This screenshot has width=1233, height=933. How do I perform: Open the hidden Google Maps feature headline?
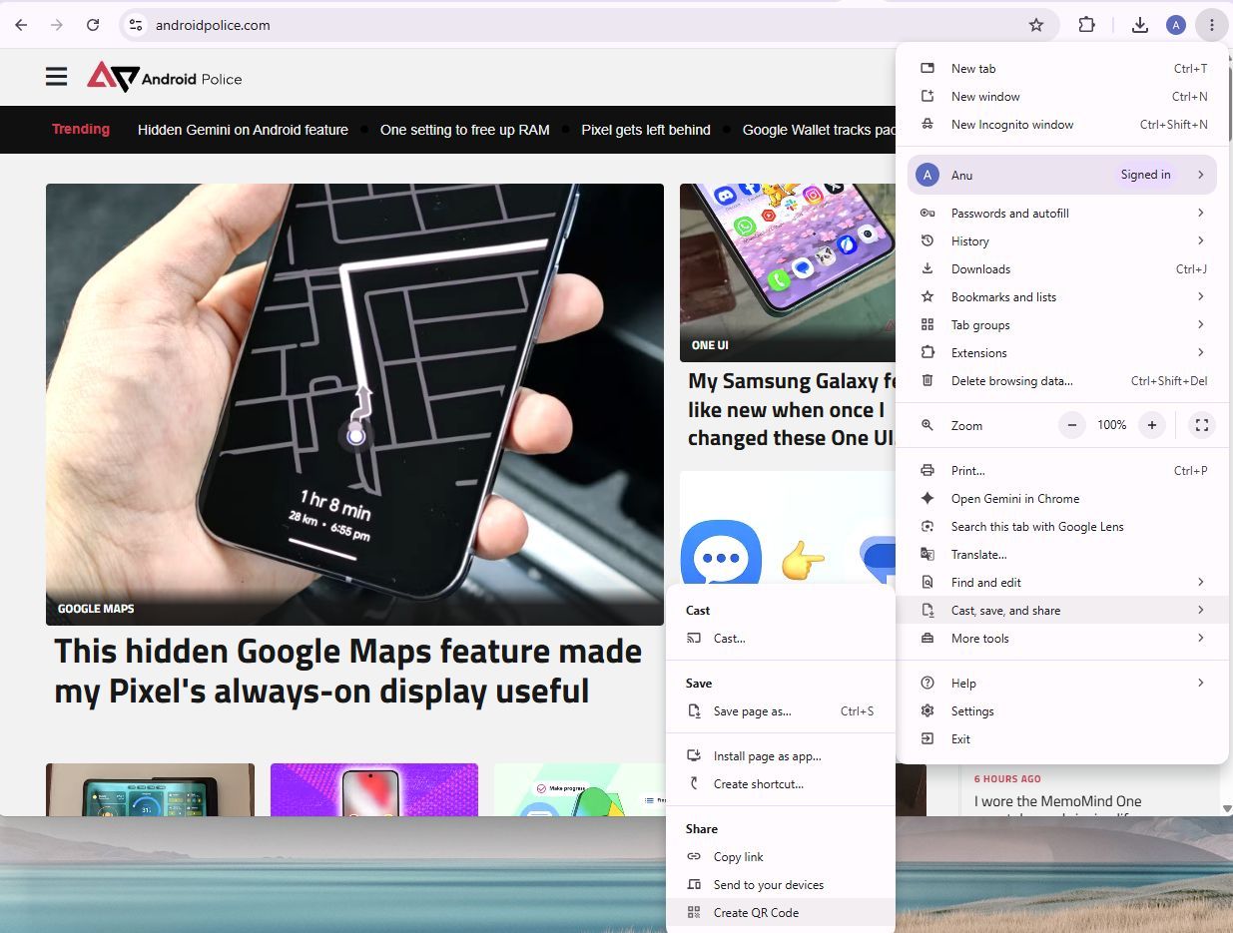tap(348, 671)
